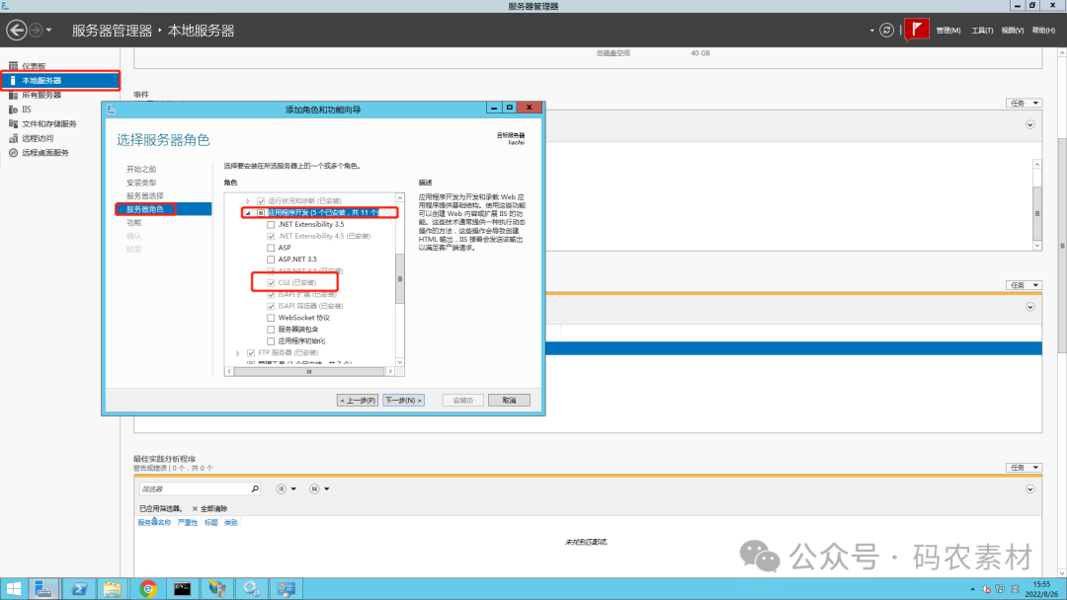This screenshot has height=600, width=1067.
Task: Open Chrome browser from the taskbar
Action: coord(147,588)
